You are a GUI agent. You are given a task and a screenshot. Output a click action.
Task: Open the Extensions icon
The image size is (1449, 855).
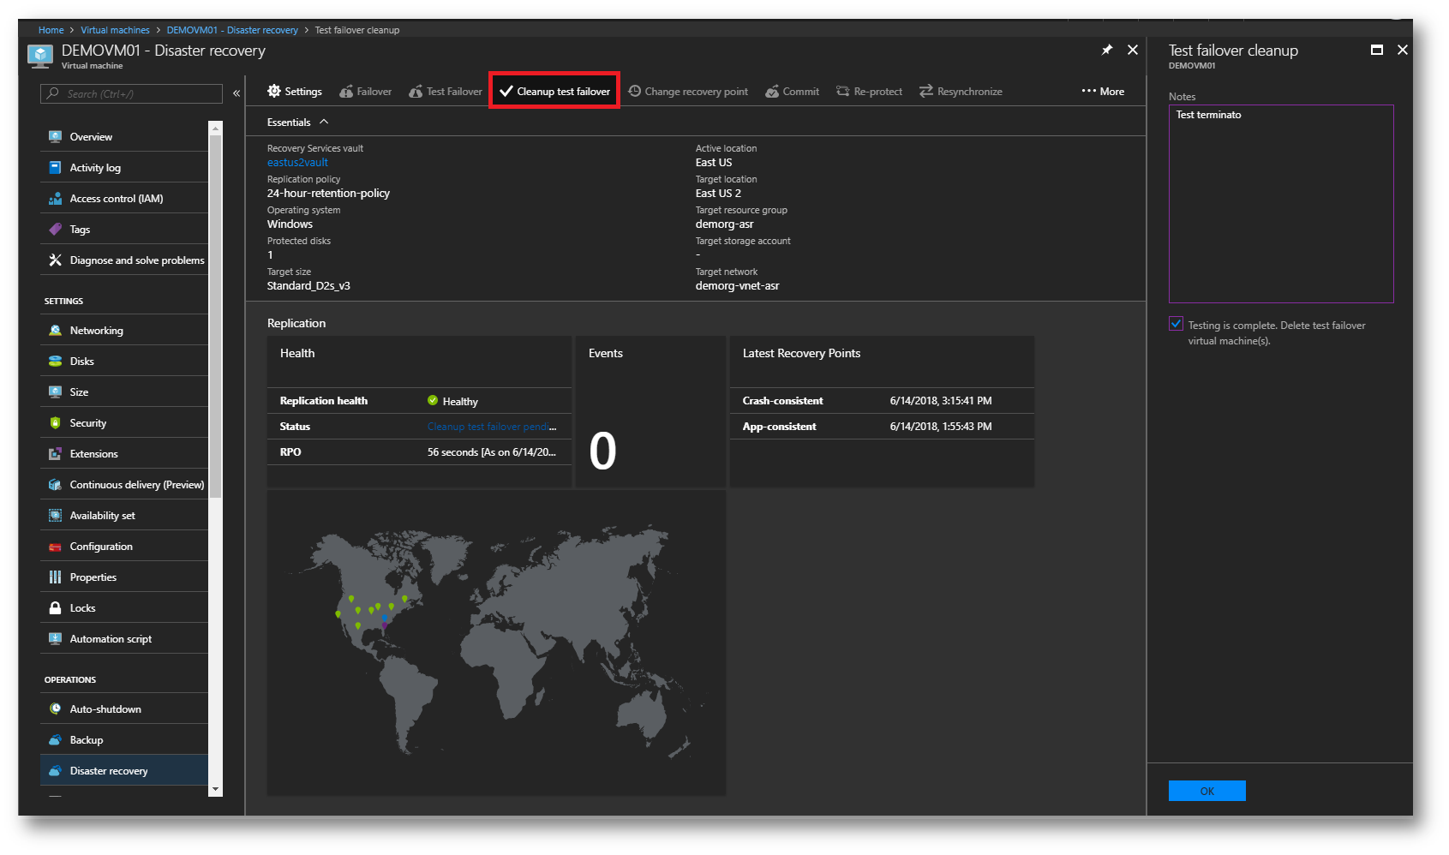click(55, 453)
